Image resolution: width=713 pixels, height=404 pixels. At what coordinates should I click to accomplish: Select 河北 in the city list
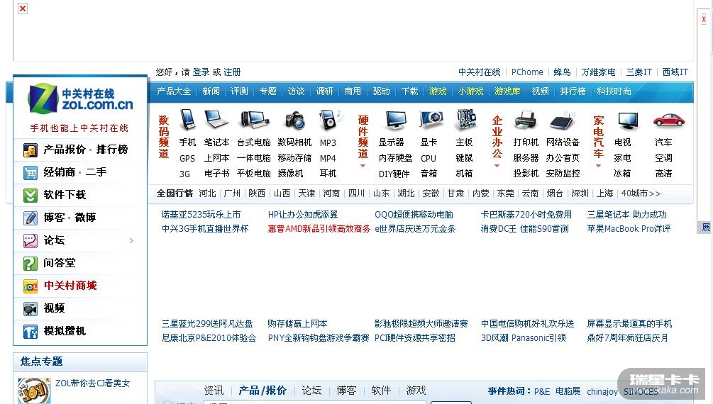[207, 193]
